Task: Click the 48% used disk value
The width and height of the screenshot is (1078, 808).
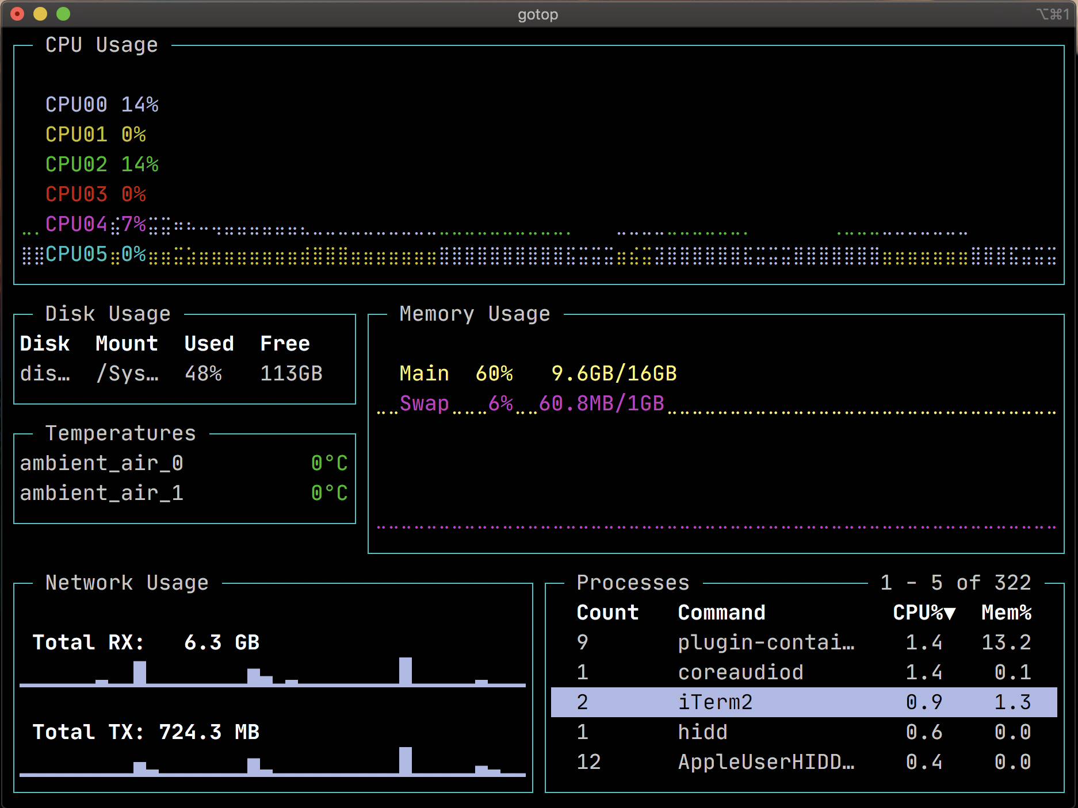Action: coord(203,374)
